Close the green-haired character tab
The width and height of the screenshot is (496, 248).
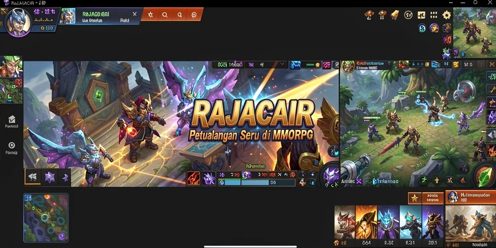pyautogui.click(x=135, y=14)
